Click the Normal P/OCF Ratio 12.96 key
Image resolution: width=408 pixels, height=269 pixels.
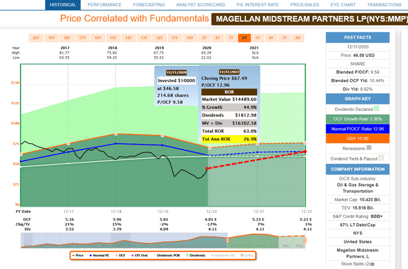[x=358, y=129]
